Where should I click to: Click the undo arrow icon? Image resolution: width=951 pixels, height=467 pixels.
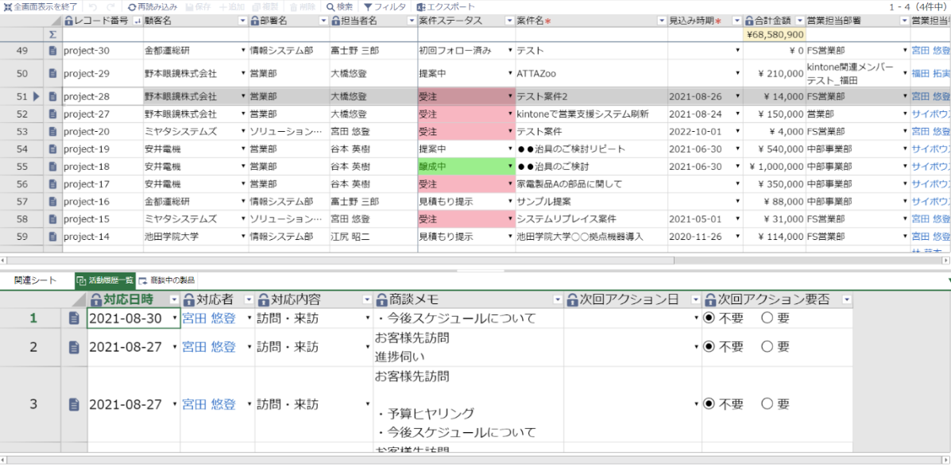[93, 7]
